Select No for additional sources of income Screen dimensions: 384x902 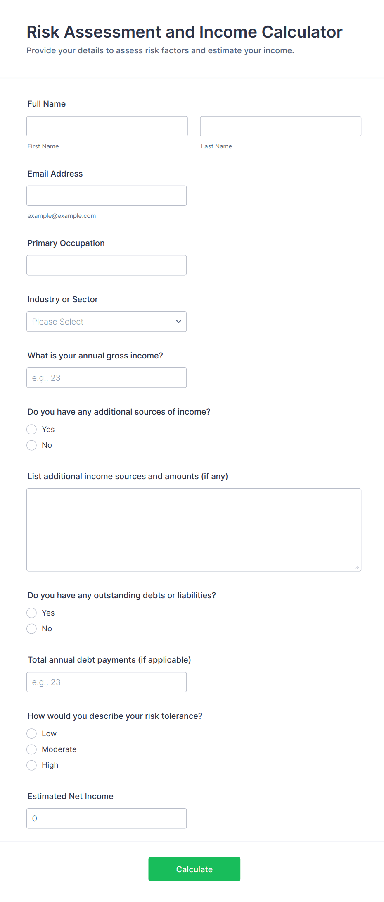coord(32,445)
